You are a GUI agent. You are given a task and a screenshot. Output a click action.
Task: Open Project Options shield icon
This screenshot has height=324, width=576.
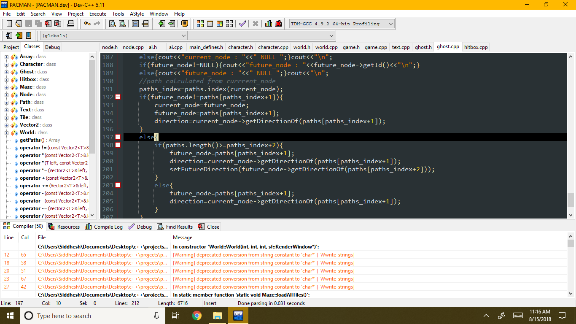click(184, 24)
